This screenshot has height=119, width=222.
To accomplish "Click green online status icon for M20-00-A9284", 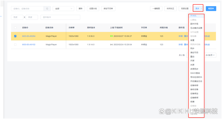I will [111, 36].
